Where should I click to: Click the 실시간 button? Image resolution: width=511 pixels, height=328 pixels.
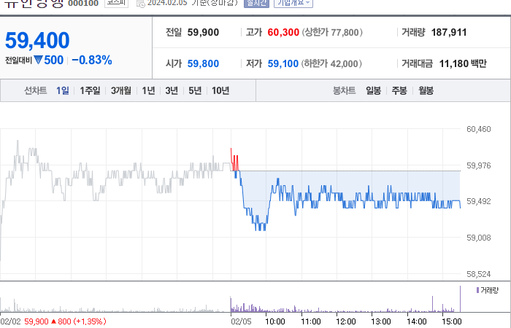256,3
